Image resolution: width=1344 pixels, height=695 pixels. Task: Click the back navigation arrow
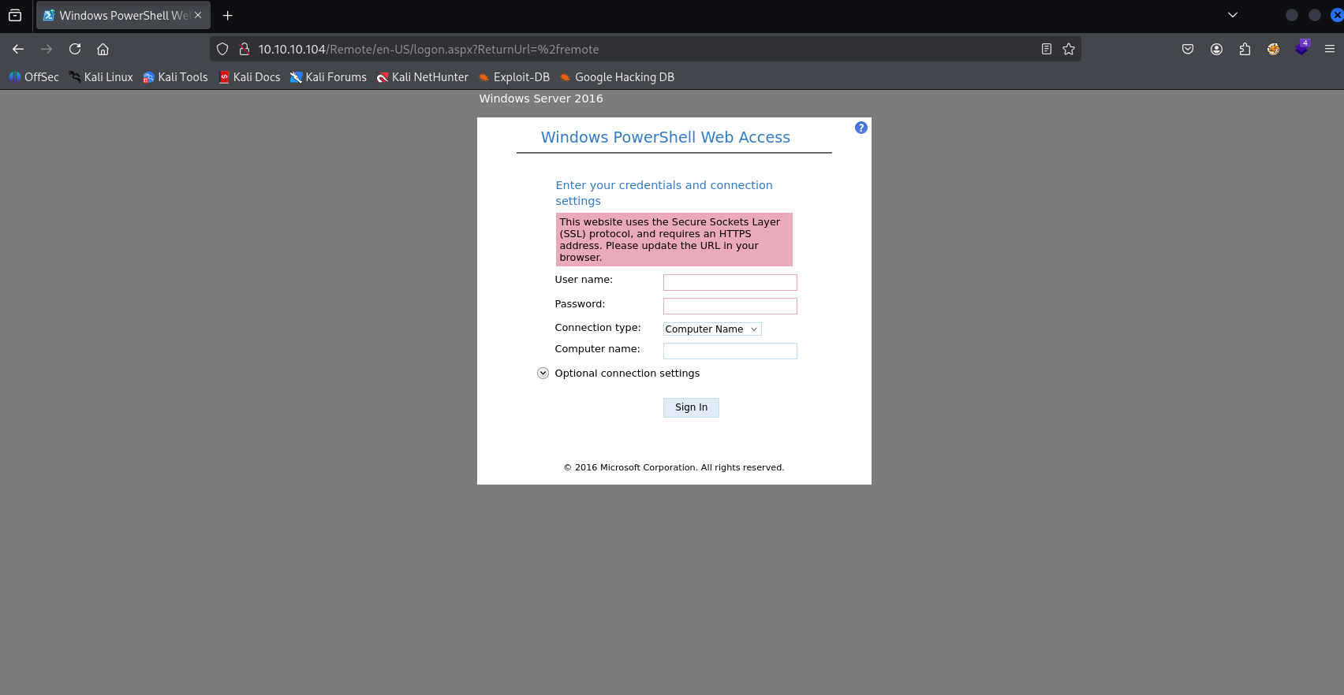coord(18,49)
